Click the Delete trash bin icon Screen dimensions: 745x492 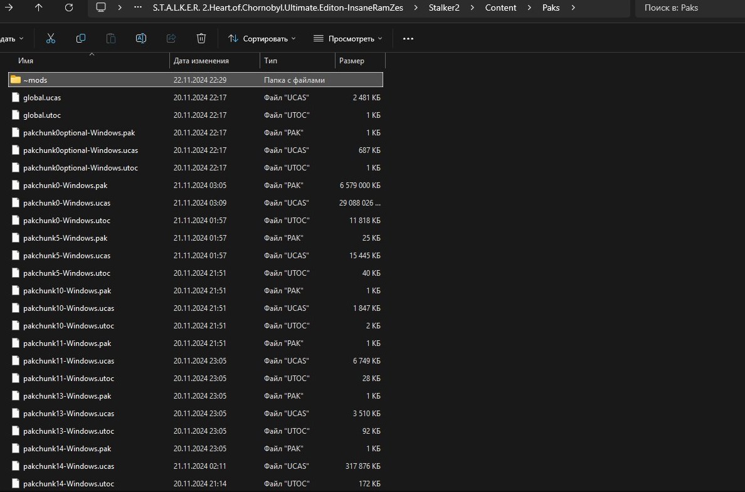[x=201, y=39]
